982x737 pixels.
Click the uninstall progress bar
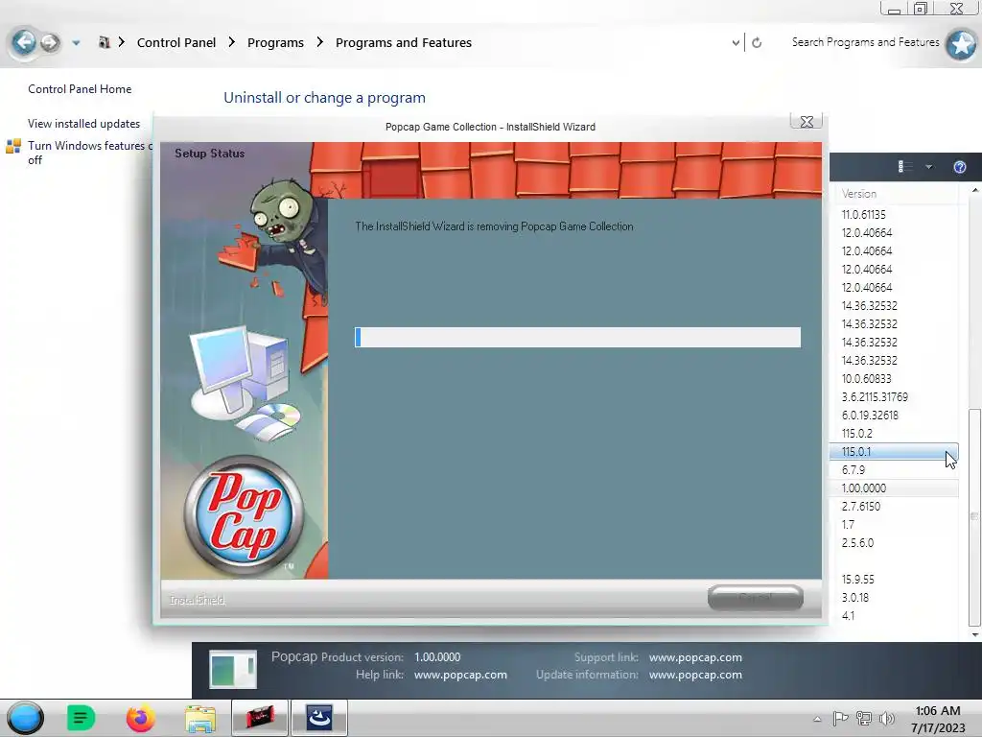(x=577, y=337)
